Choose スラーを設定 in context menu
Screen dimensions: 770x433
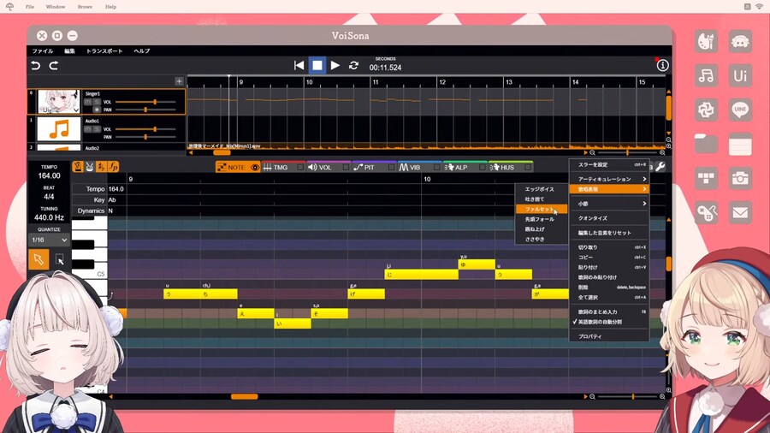(x=609, y=165)
